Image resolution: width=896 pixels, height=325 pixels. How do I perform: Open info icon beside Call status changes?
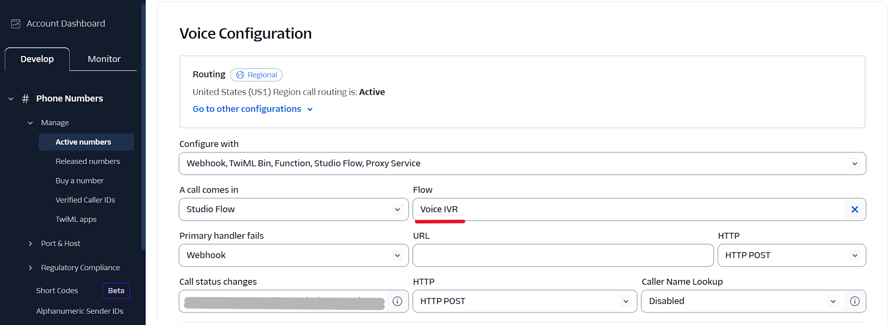(397, 301)
